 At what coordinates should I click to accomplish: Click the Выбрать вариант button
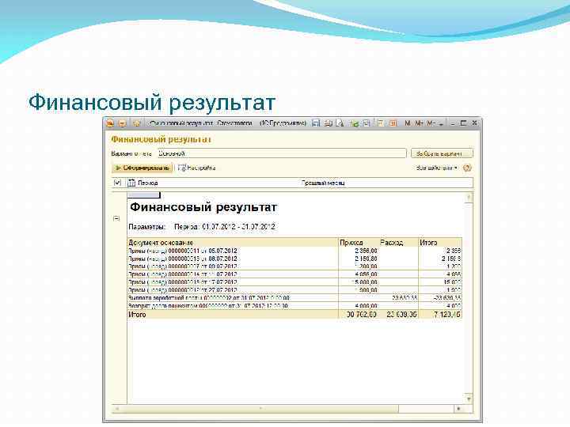[x=442, y=153]
